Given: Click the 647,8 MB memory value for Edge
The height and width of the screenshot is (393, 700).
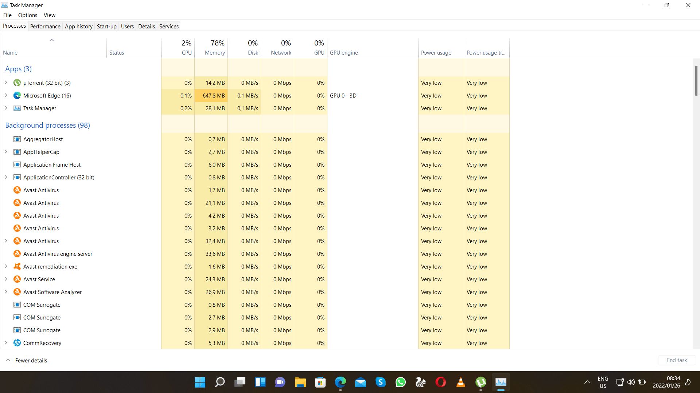Looking at the screenshot, I should (211, 96).
